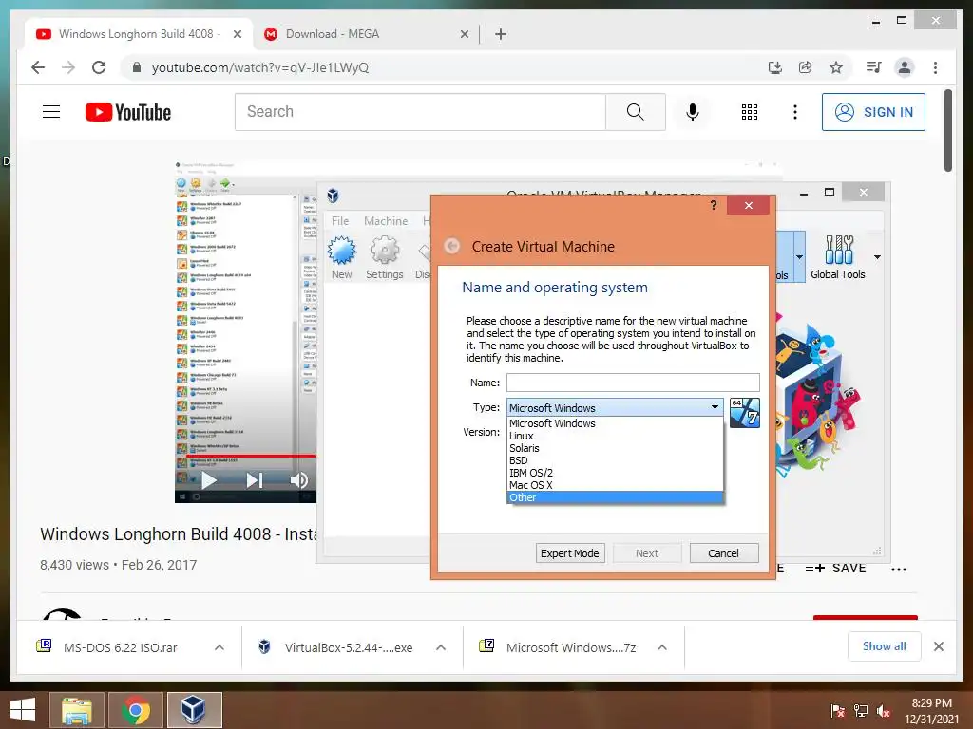Go back in Chrome
The width and height of the screenshot is (973, 729).
[38, 67]
